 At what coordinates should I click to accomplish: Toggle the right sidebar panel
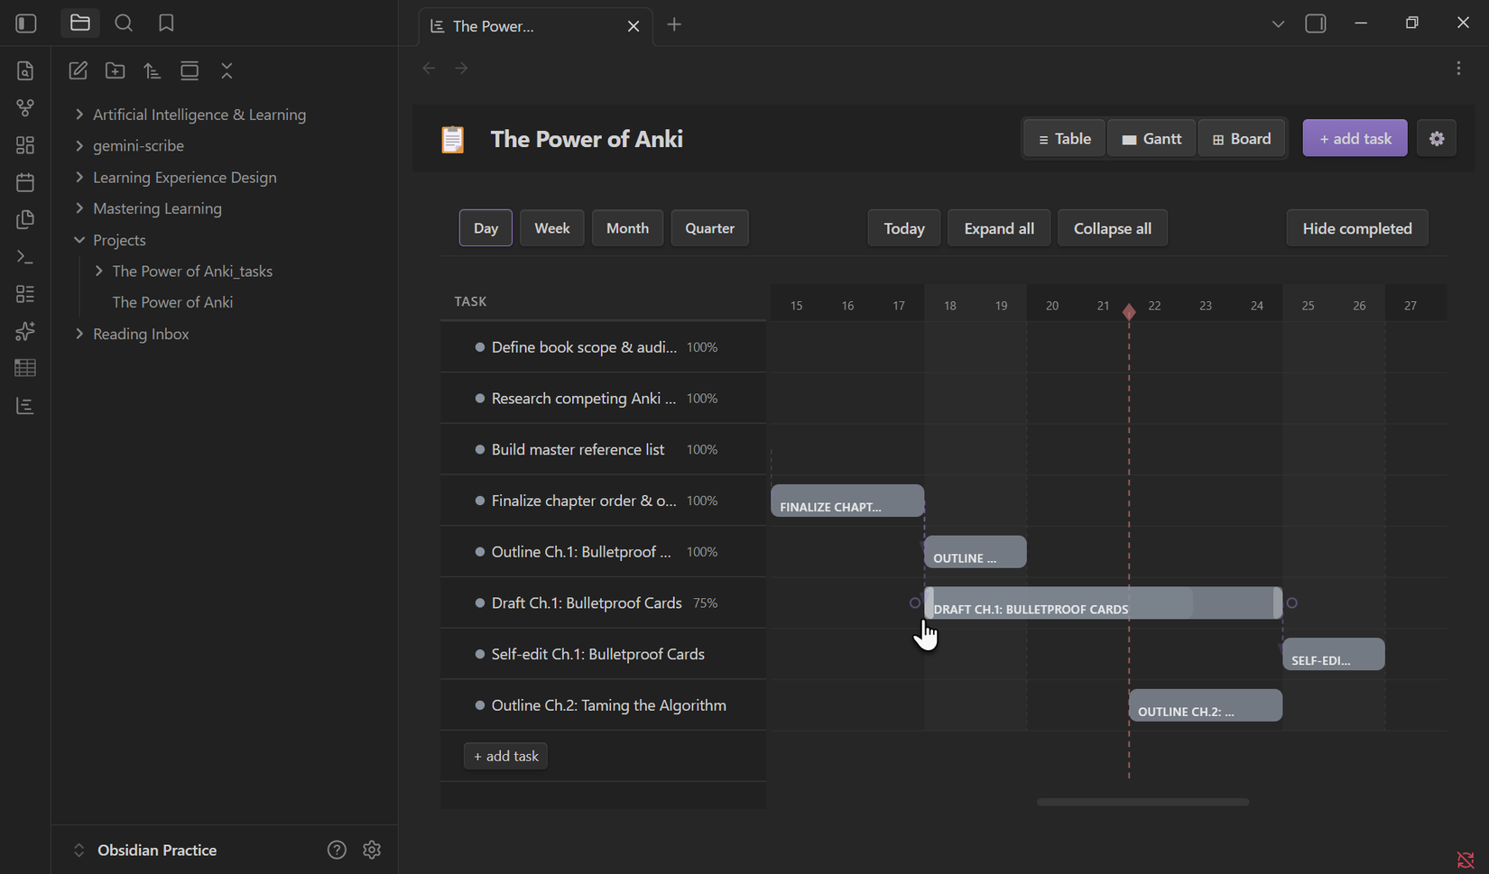point(1315,23)
